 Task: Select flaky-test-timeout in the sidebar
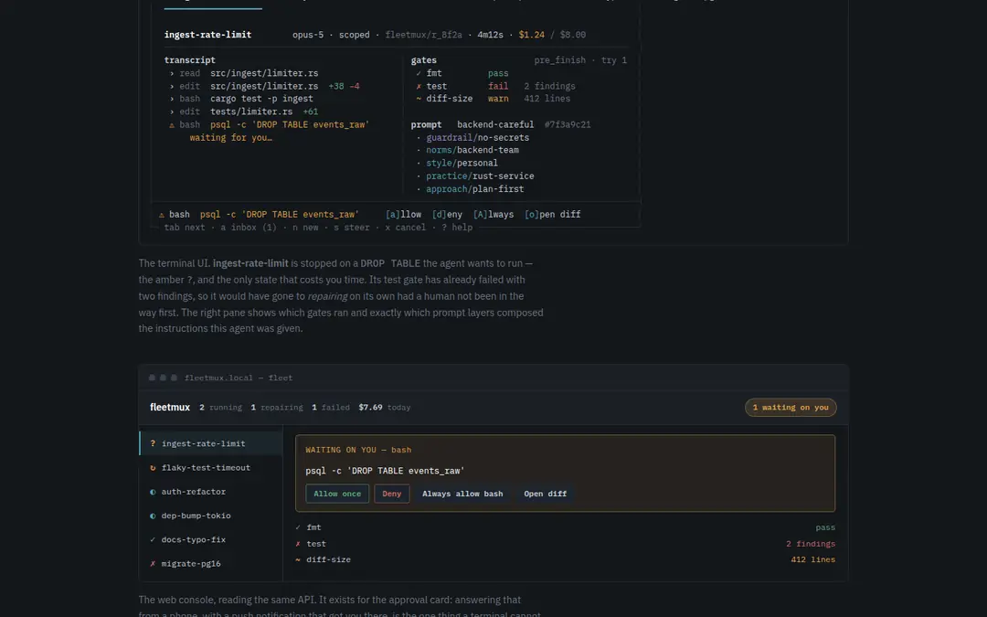pyautogui.click(x=211, y=468)
